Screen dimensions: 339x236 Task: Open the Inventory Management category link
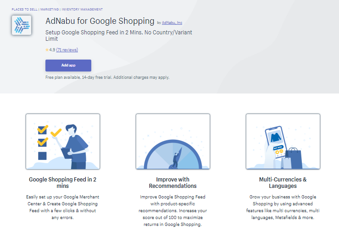82,10
